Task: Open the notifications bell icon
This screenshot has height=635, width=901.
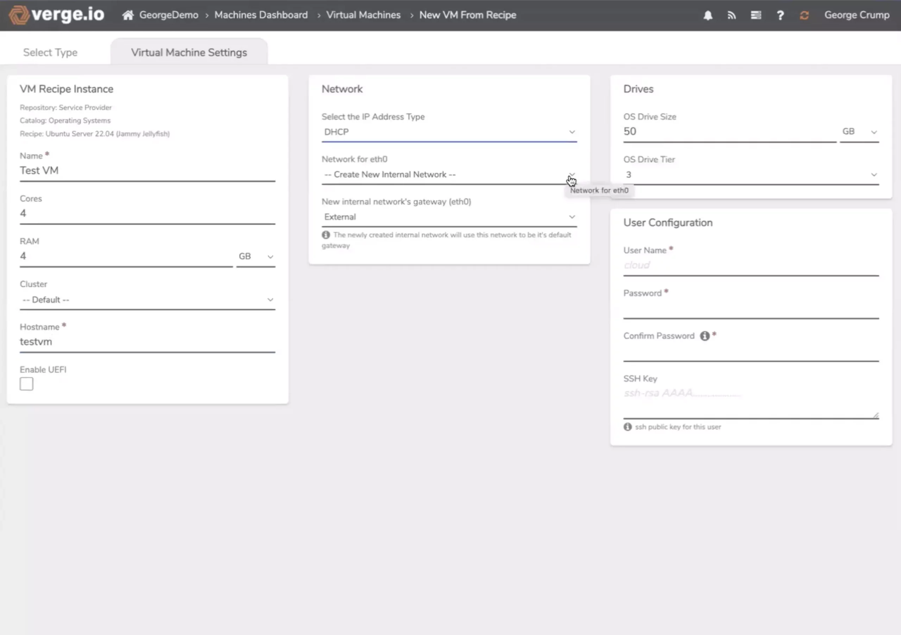Action: tap(707, 15)
